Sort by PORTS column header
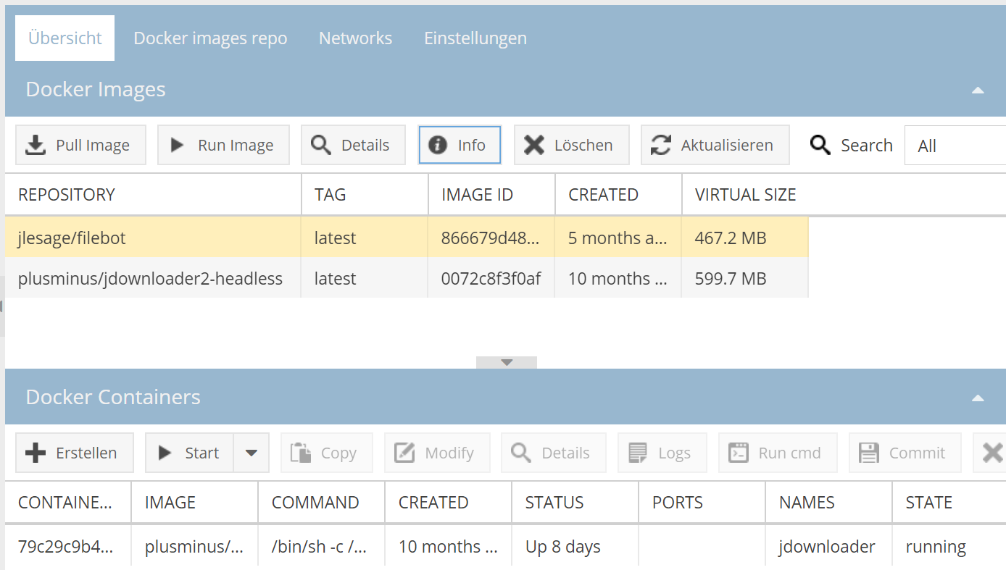The image size is (1006, 570). (x=702, y=502)
